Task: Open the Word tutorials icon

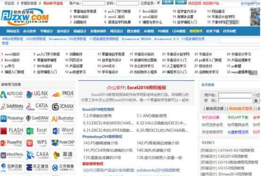Action: pos(63,131)
